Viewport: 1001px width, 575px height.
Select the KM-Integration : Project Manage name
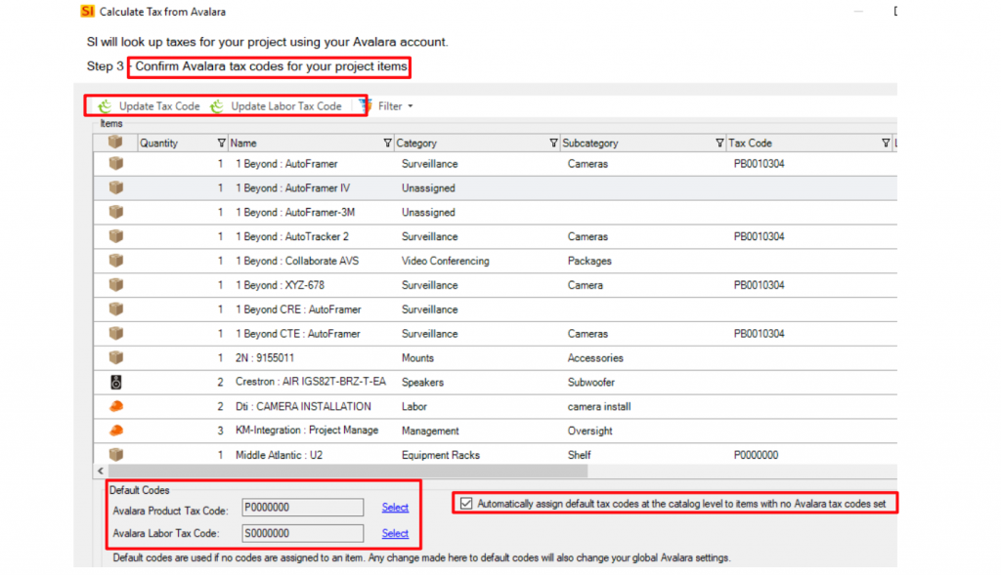[x=306, y=431]
